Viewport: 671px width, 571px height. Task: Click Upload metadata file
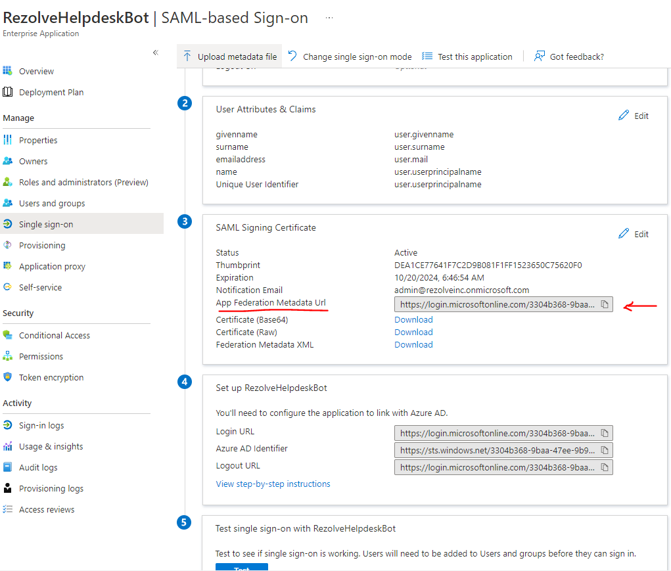tap(230, 57)
